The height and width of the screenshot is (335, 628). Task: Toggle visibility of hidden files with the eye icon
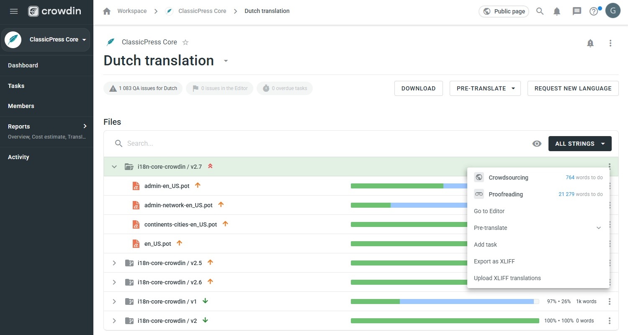(537, 144)
